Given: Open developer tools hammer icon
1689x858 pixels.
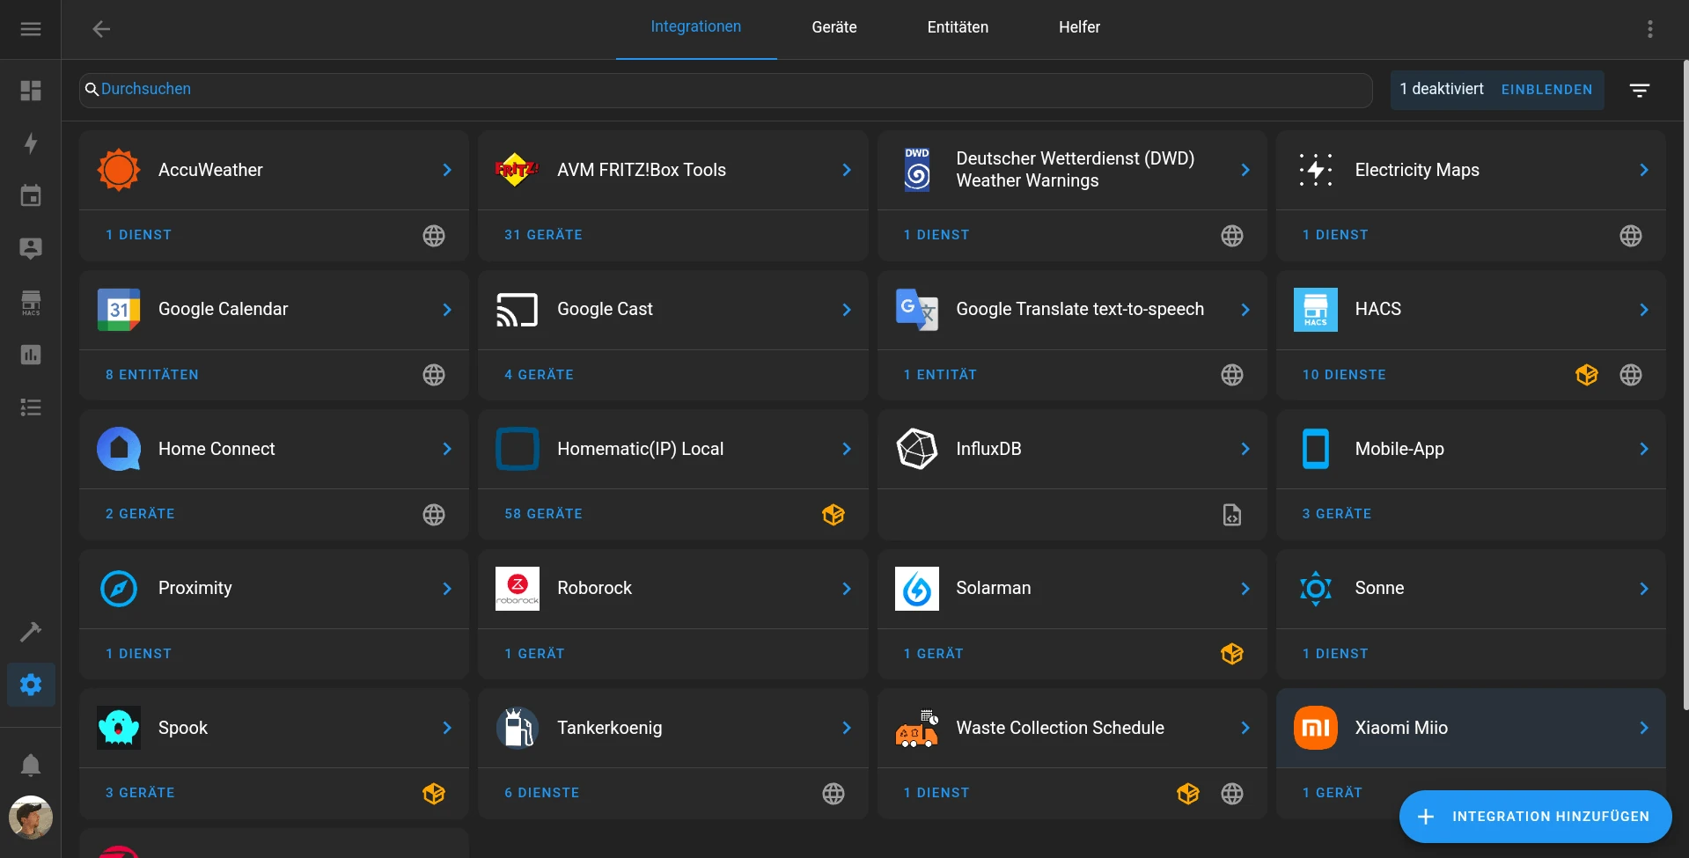Looking at the screenshot, I should tap(31, 632).
